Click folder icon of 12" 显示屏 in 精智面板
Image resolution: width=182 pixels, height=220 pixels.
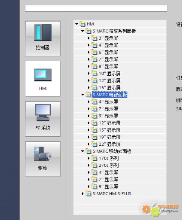(x=94, y=123)
